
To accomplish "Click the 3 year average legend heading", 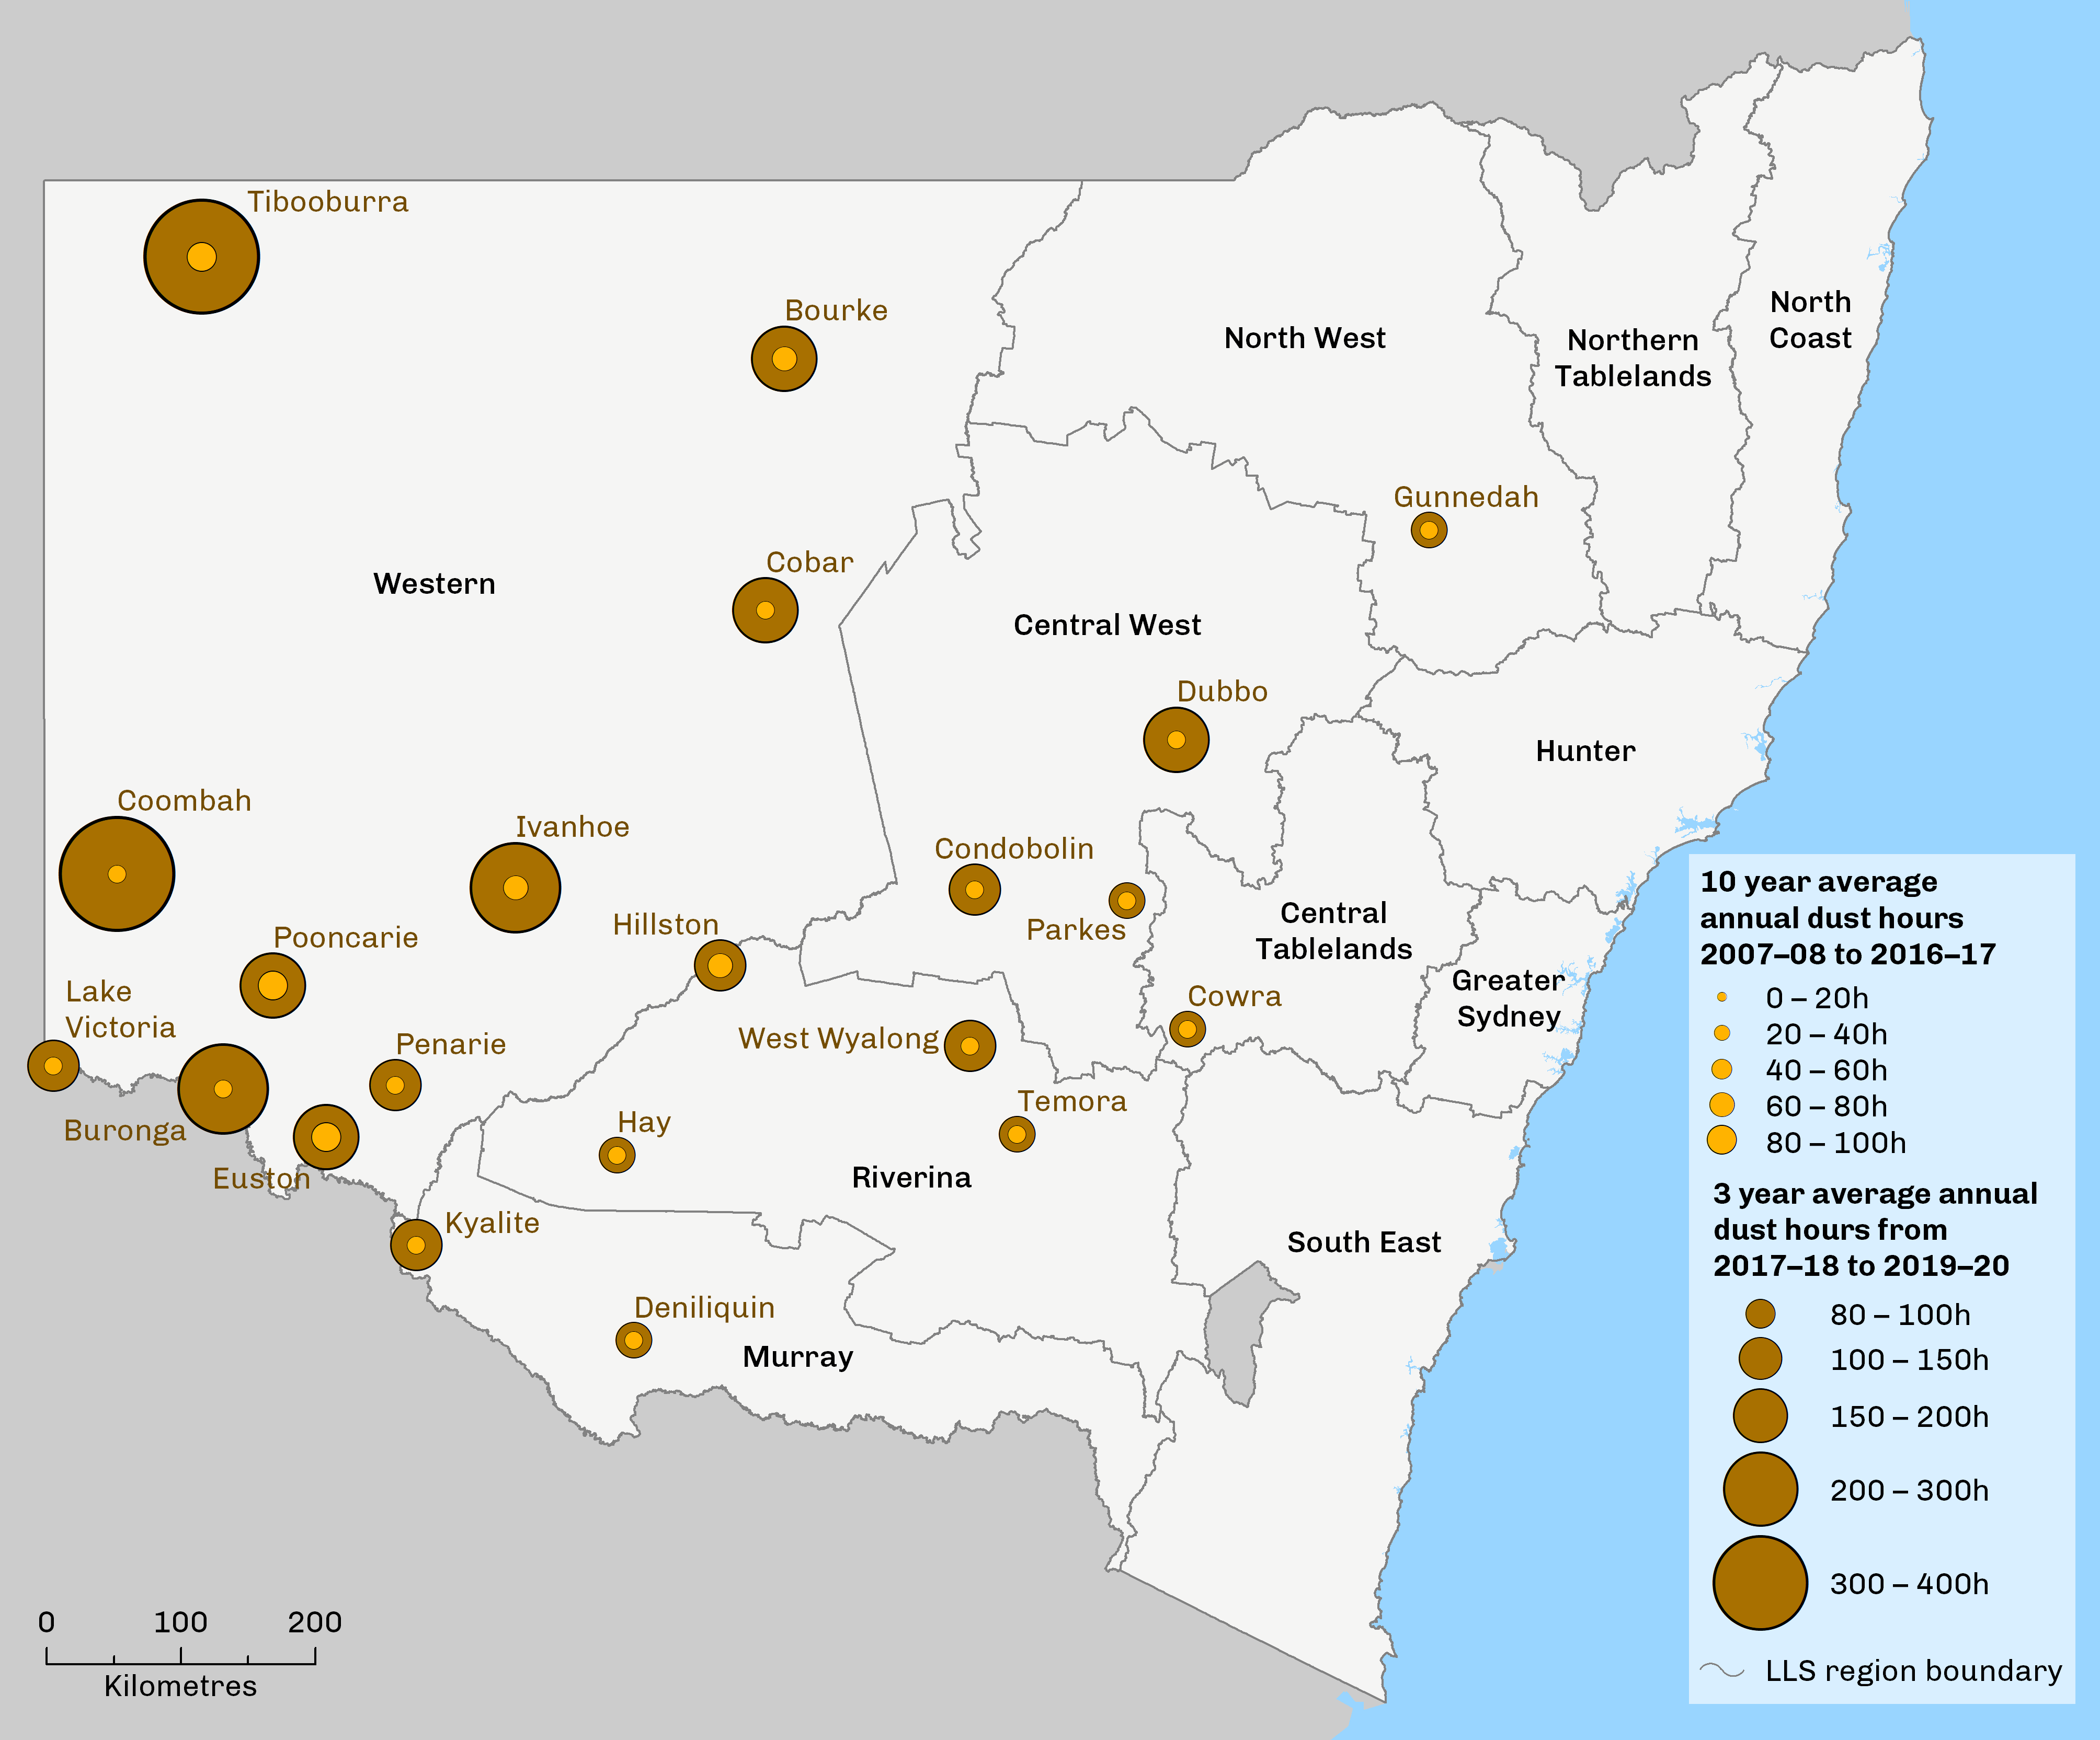I will [x=1874, y=1229].
